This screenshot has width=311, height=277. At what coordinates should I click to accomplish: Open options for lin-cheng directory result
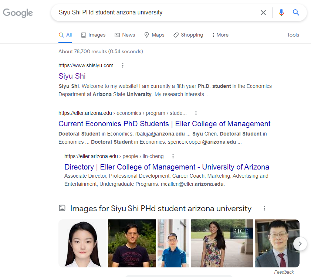[173, 156]
